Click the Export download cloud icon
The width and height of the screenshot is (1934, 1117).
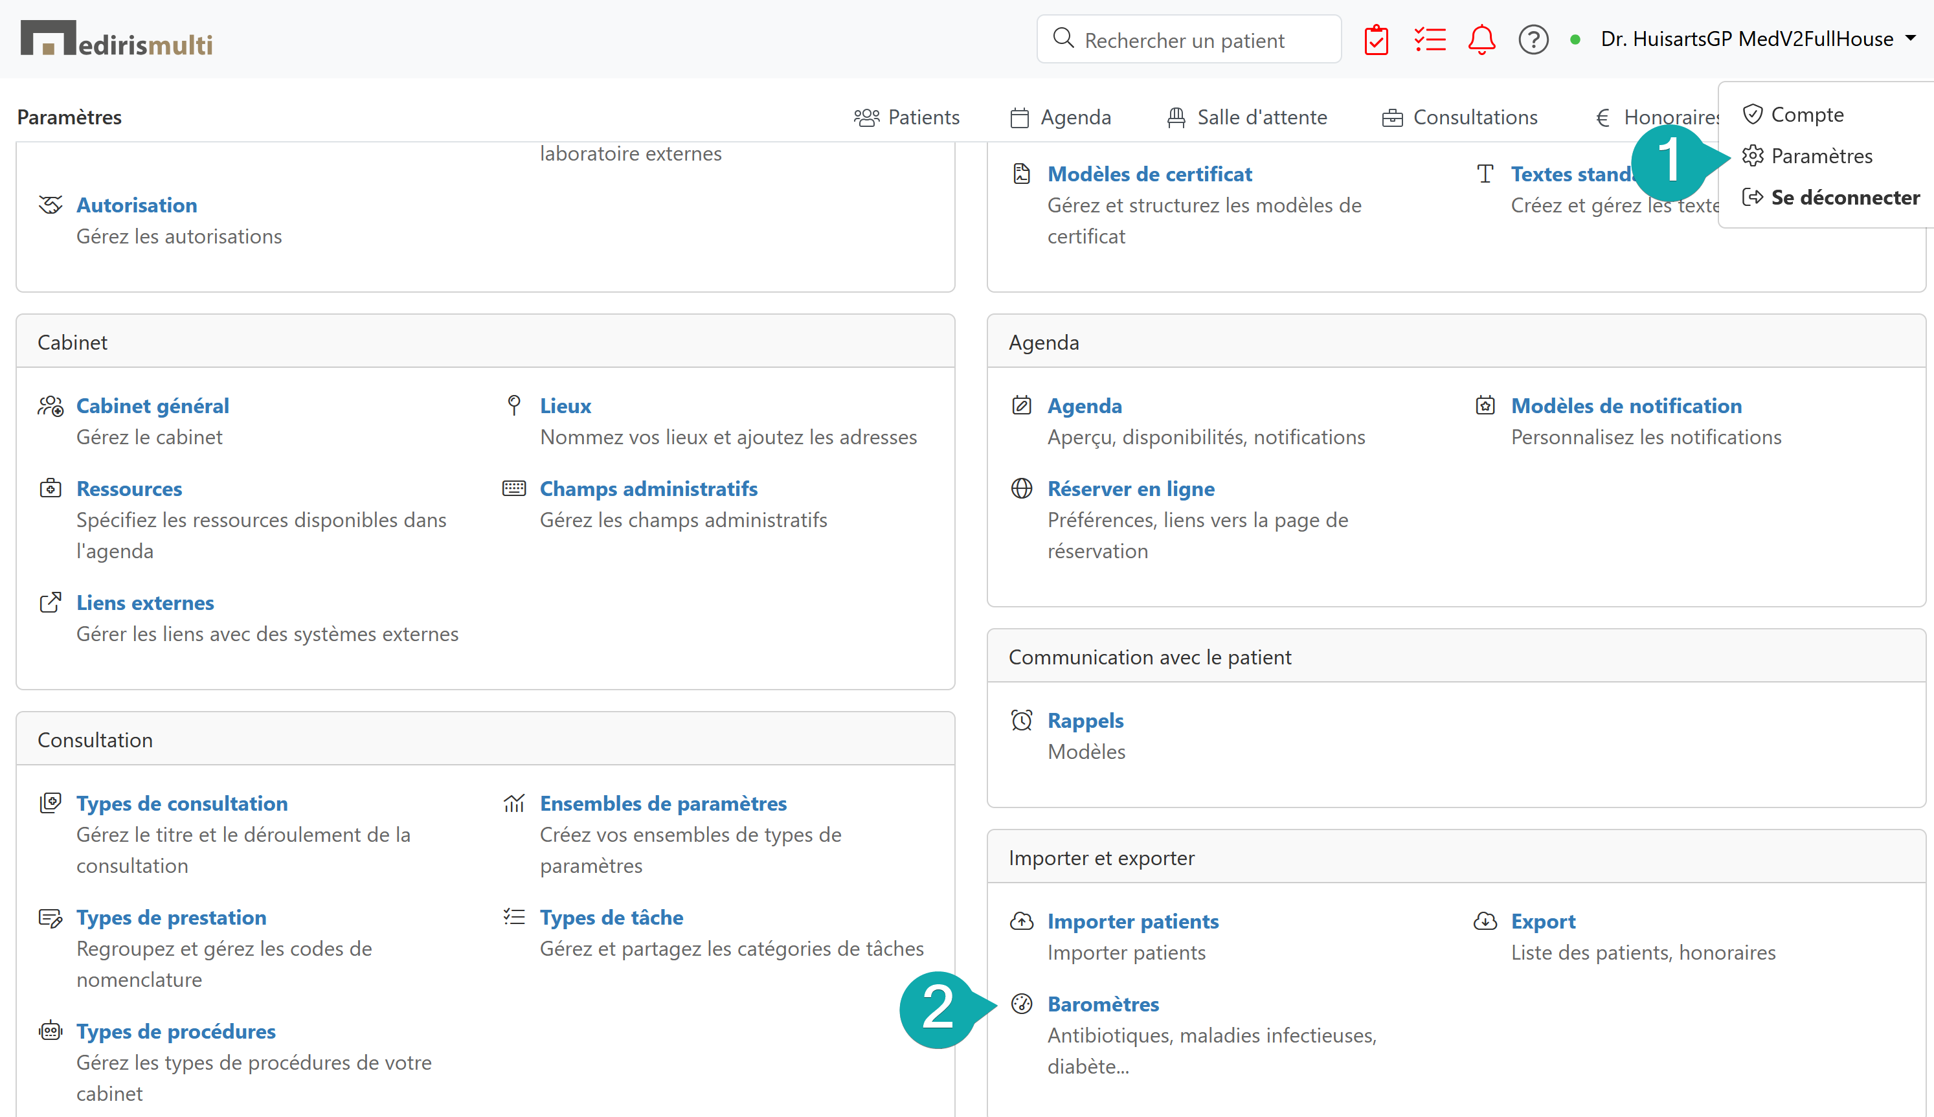(1485, 921)
